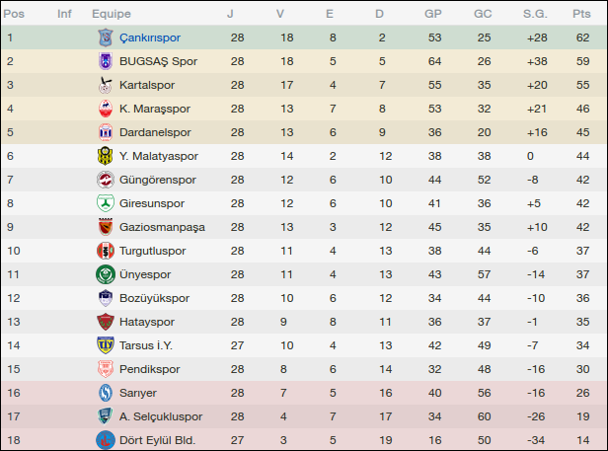The width and height of the screenshot is (608, 451).
Task: Click the Y. Malatyaspor crest icon
Action: click(105, 156)
